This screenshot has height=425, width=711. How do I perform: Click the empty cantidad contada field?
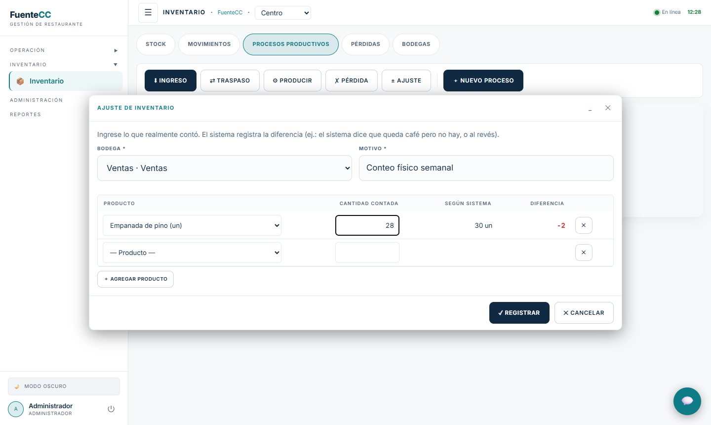click(x=367, y=253)
